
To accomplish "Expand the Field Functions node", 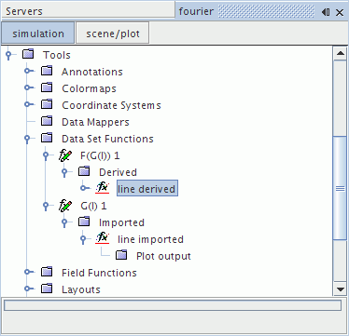I will (x=28, y=272).
